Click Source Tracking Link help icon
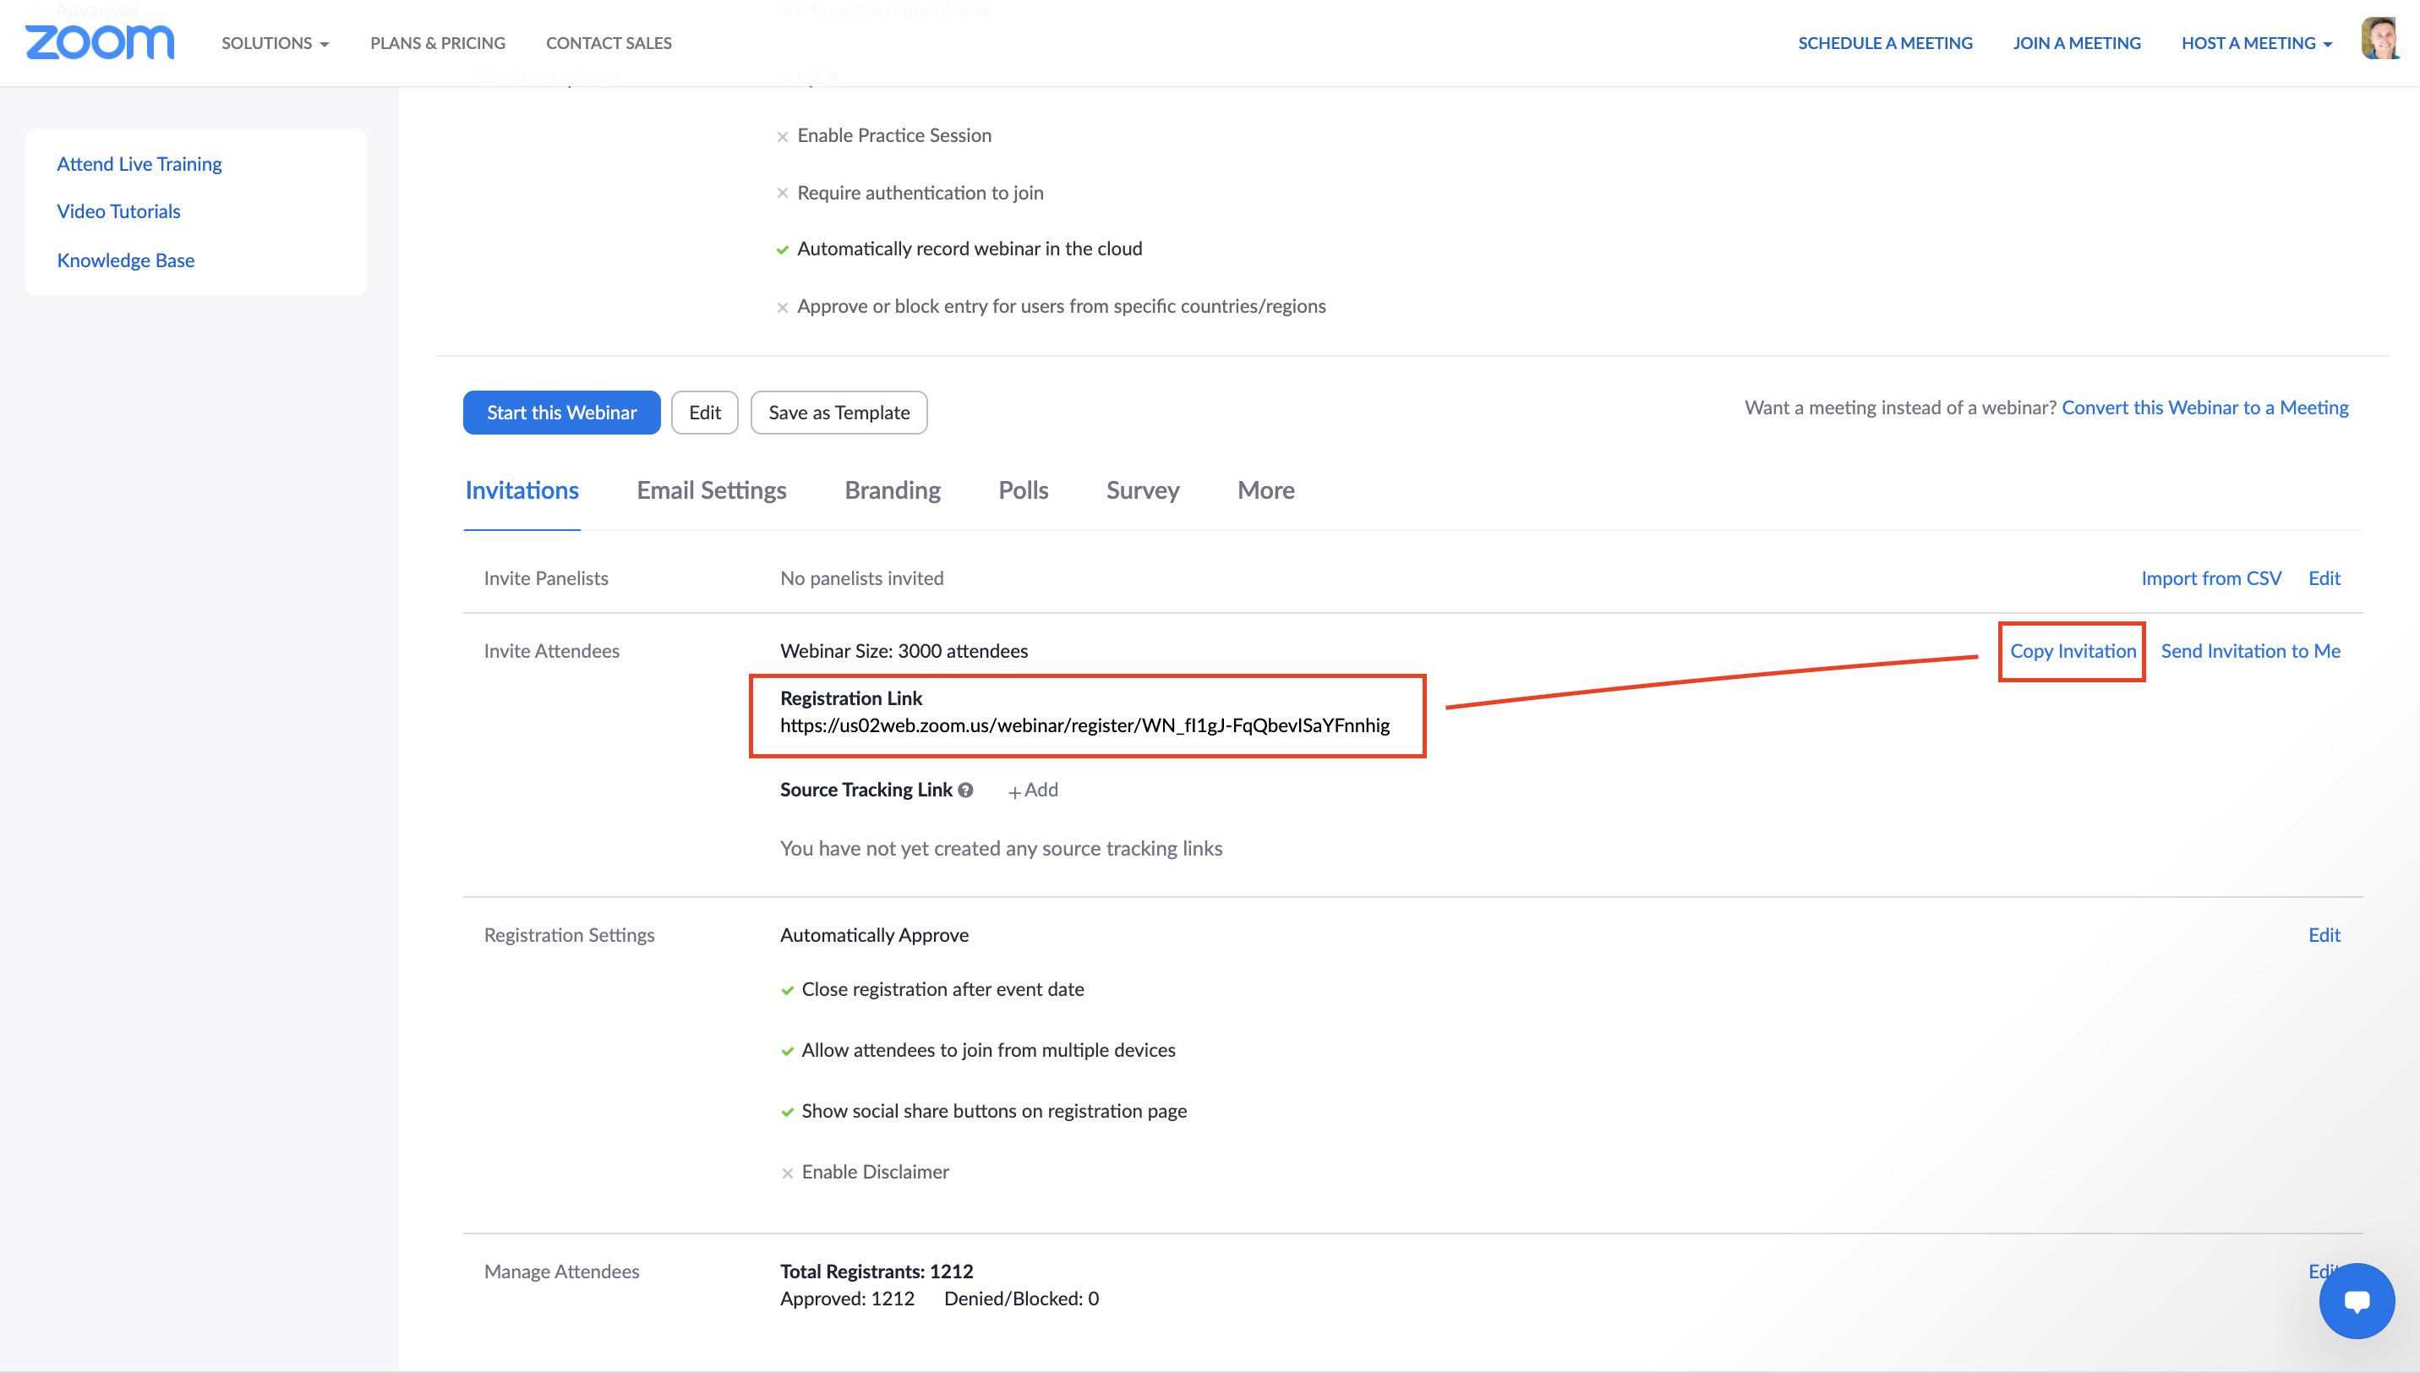Image resolution: width=2420 pixels, height=1373 pixels. pyautogui.click(x=965, y=790)
